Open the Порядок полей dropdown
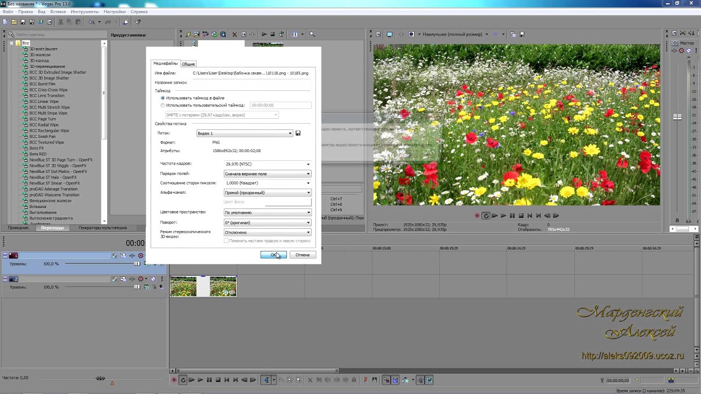The width and height of the screenshot is (701, 394). 268,173
